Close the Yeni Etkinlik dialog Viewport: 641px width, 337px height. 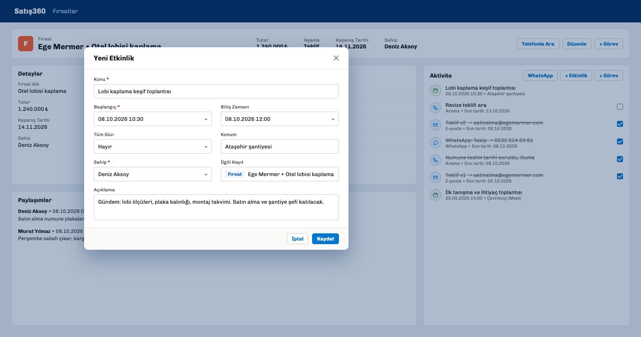[x=336, y=58]
